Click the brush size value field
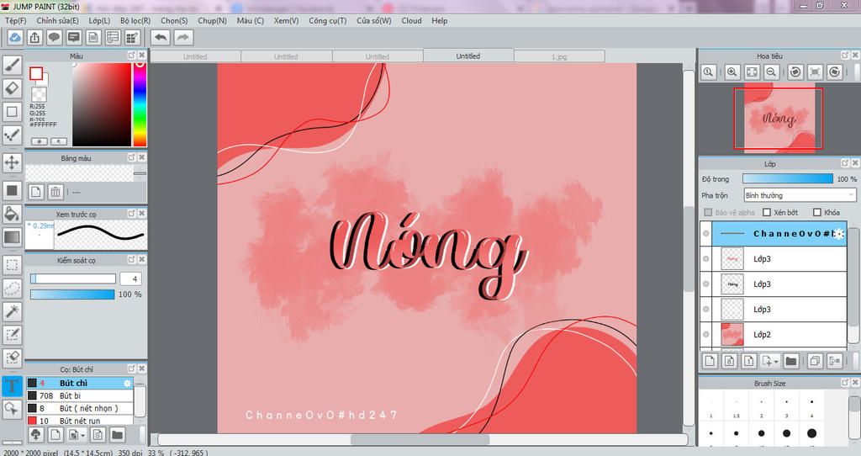 (130, 279)
